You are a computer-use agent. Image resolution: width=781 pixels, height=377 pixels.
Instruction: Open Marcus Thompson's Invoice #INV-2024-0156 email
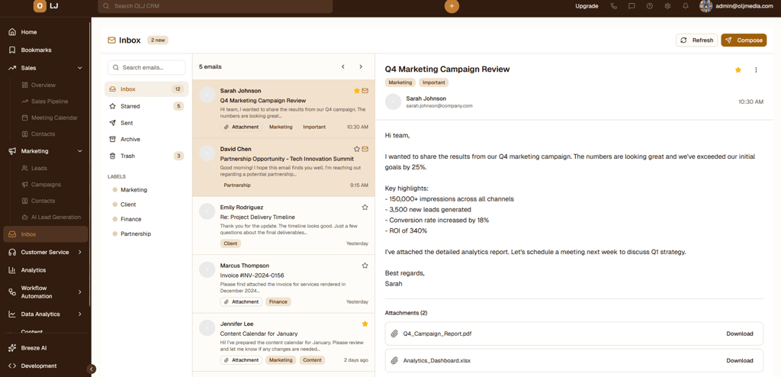click(284, 284)
